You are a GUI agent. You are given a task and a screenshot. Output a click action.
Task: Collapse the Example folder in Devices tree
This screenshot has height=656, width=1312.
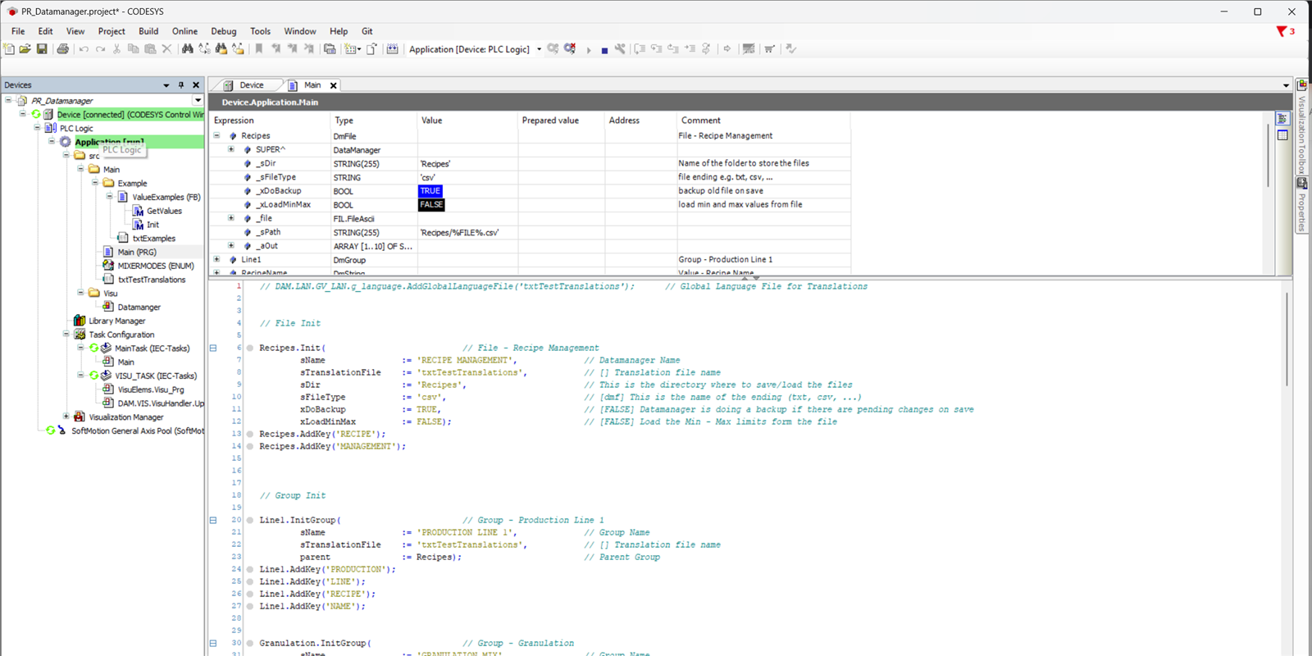click(x=95, y=183)
